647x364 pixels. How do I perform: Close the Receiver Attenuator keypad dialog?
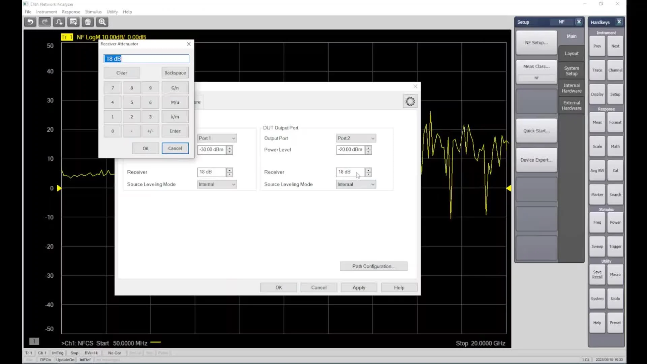(x=189, y=44)
